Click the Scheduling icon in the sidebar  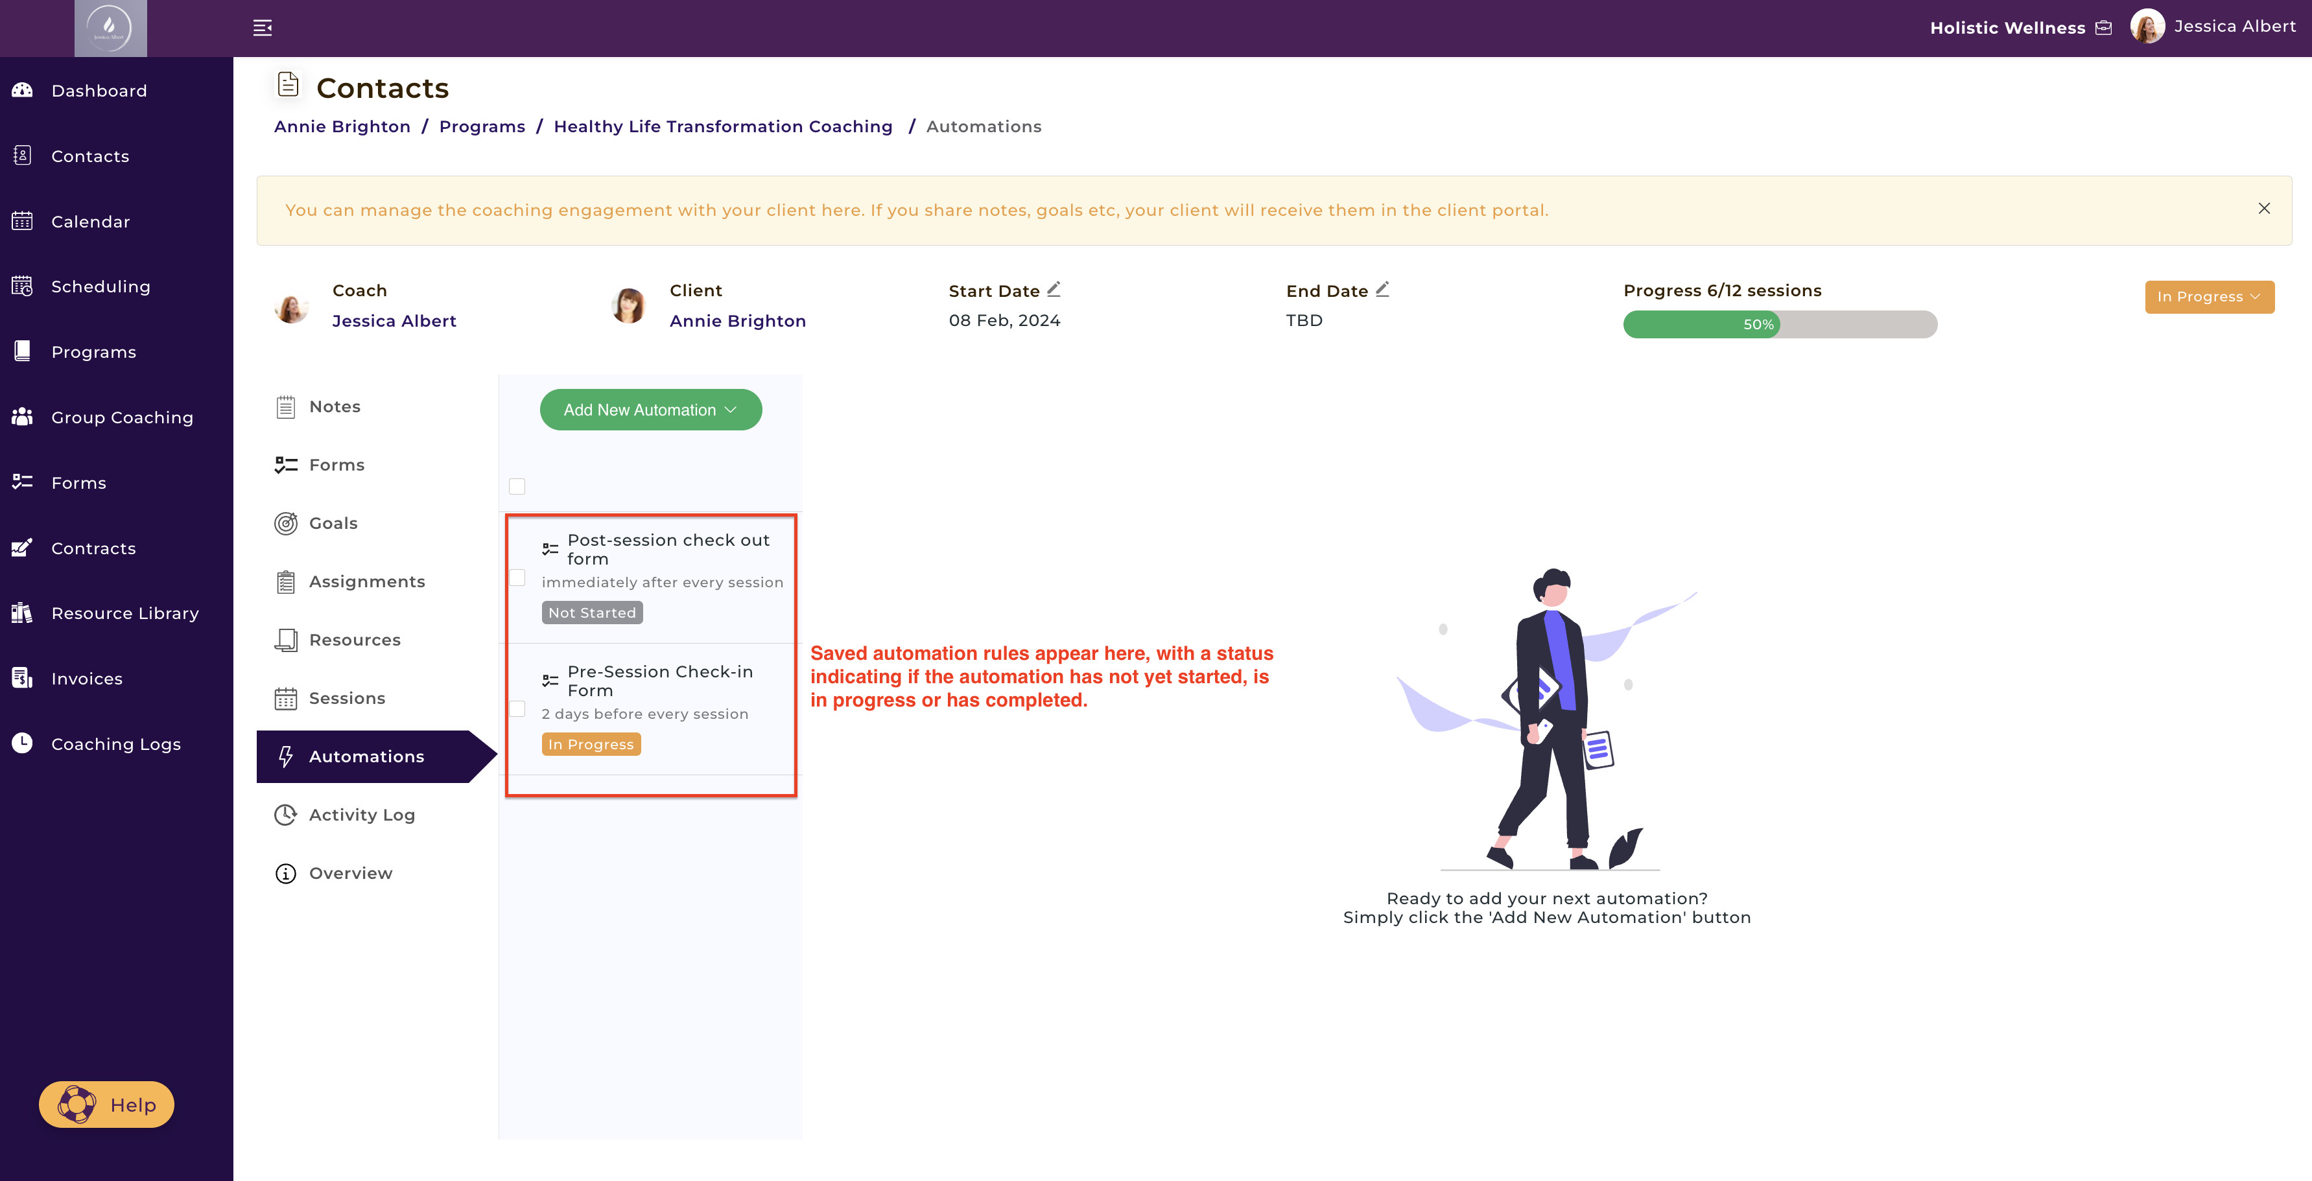pos(23,286)
